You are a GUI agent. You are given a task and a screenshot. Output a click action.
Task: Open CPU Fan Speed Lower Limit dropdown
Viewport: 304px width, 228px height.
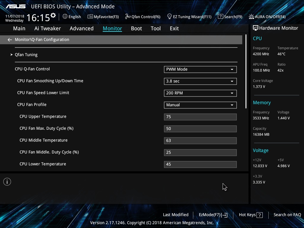click(x=200, y=93)
